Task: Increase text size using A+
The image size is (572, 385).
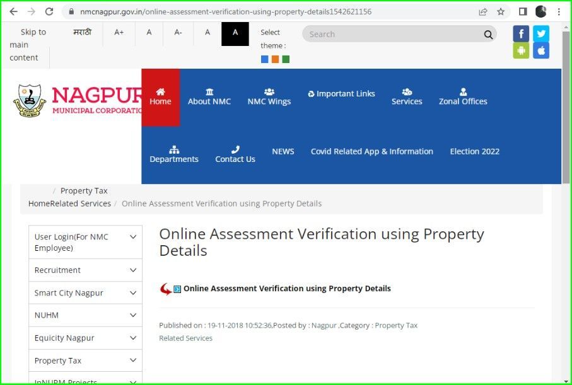Action: pos(119,32)
